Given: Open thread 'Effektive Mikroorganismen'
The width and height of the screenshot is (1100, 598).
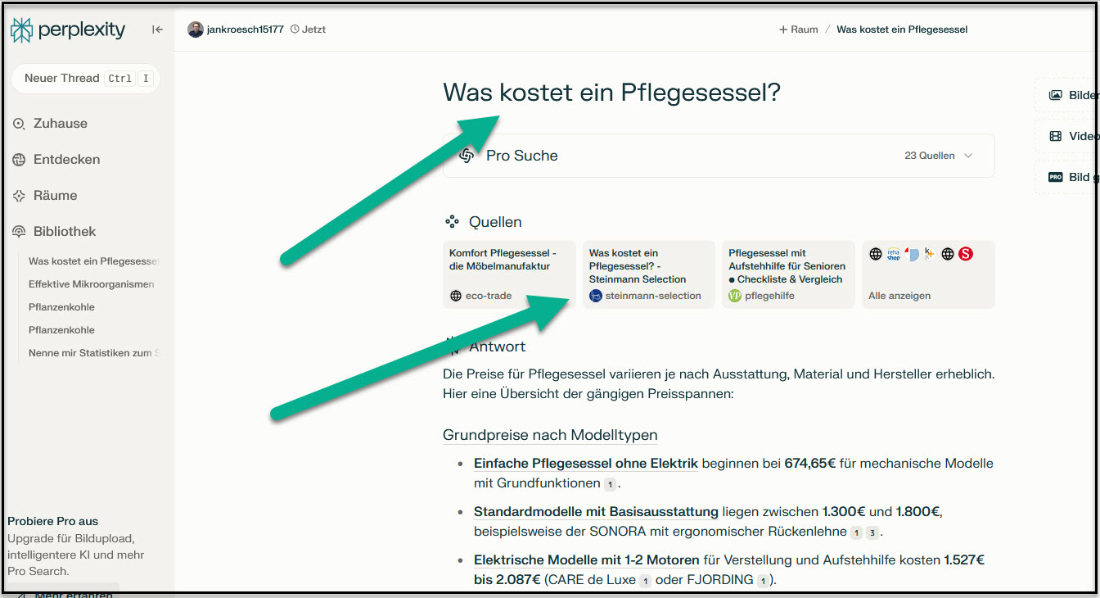Looking at the screenshot, I should point(92,284).
